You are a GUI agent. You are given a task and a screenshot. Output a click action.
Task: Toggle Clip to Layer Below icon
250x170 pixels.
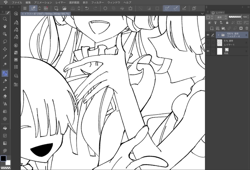[x=210, y=23]
